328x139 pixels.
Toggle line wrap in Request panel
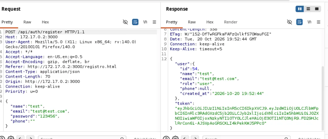click(135, 22)
